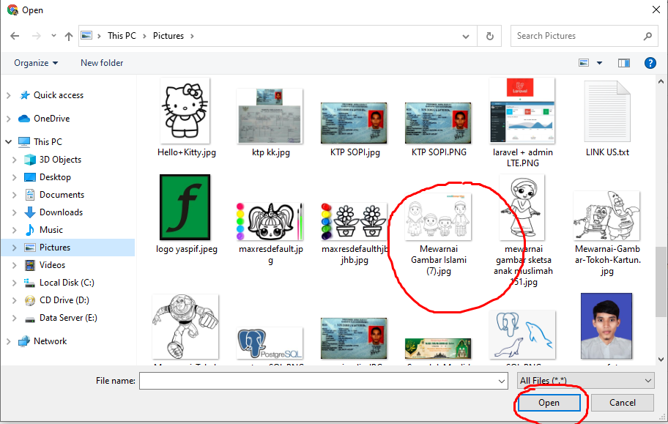Click This PC in the address breadcrumb
The height and width of the screenshot is (424, 668).
[x=122, y=36]
